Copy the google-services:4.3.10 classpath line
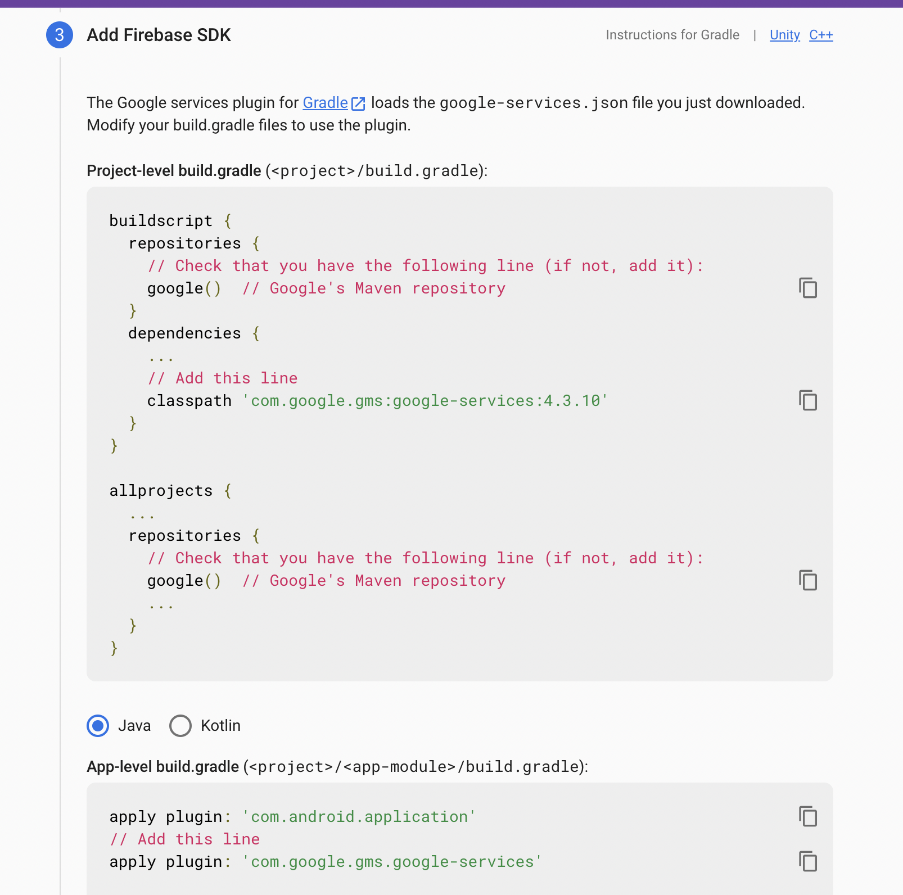The height and width of the screenshot is (895, 903). [808, 400]
